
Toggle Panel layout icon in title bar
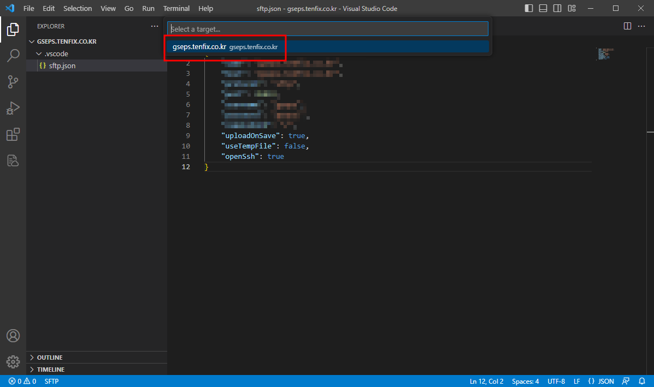[543, 8]
